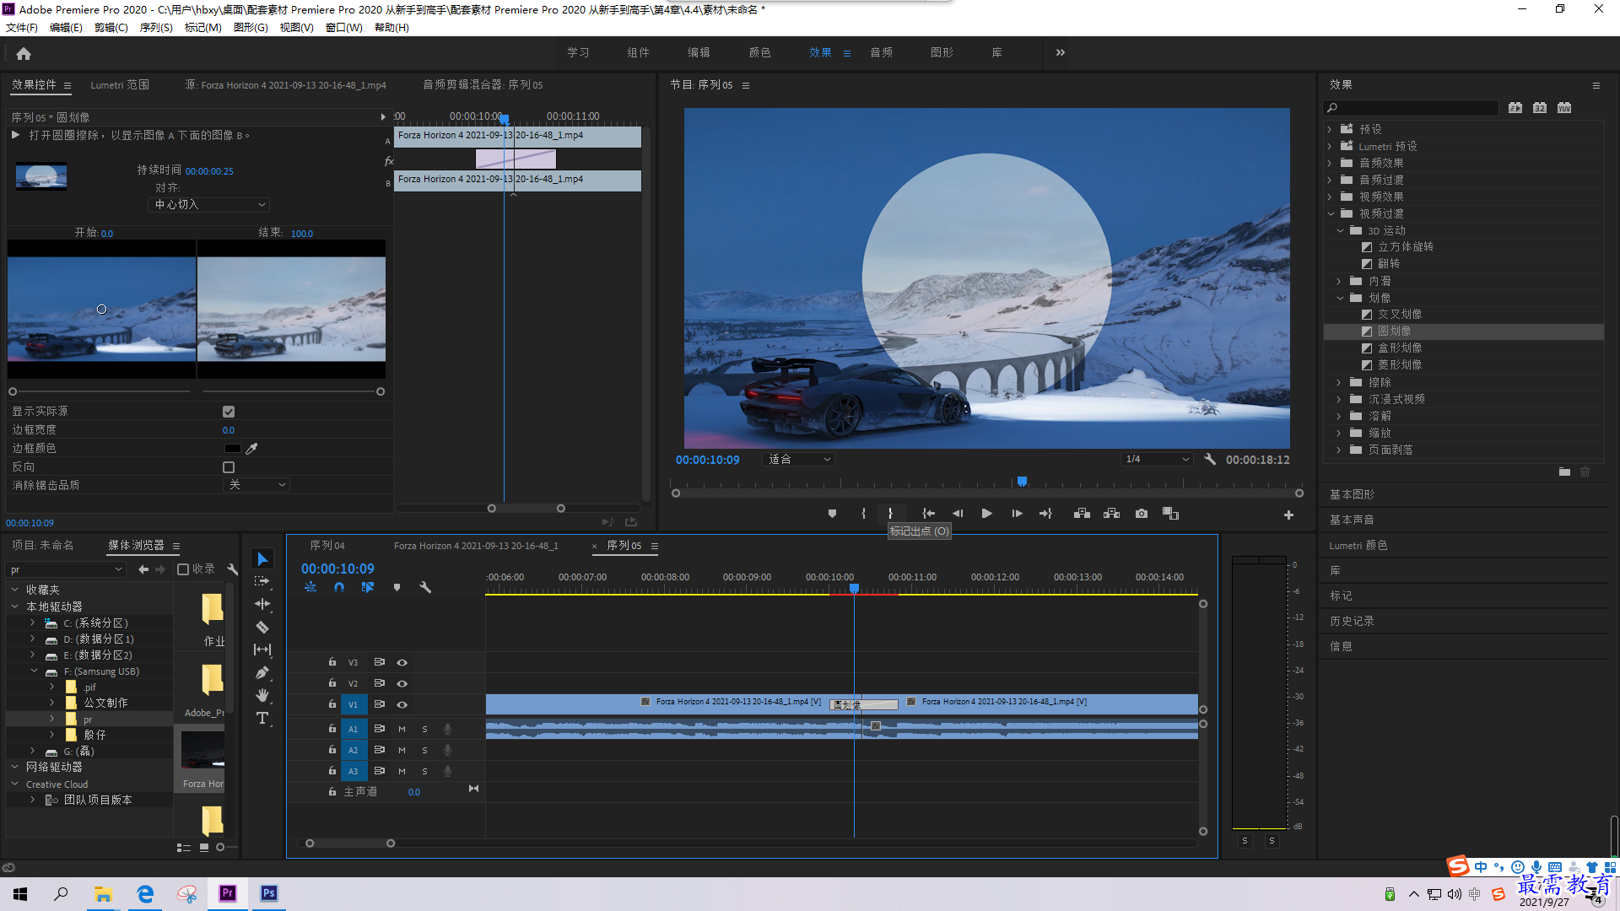Viewport: 1620px width, 911px height.
Task: Select the Slip tool
Action: [262, 650]
